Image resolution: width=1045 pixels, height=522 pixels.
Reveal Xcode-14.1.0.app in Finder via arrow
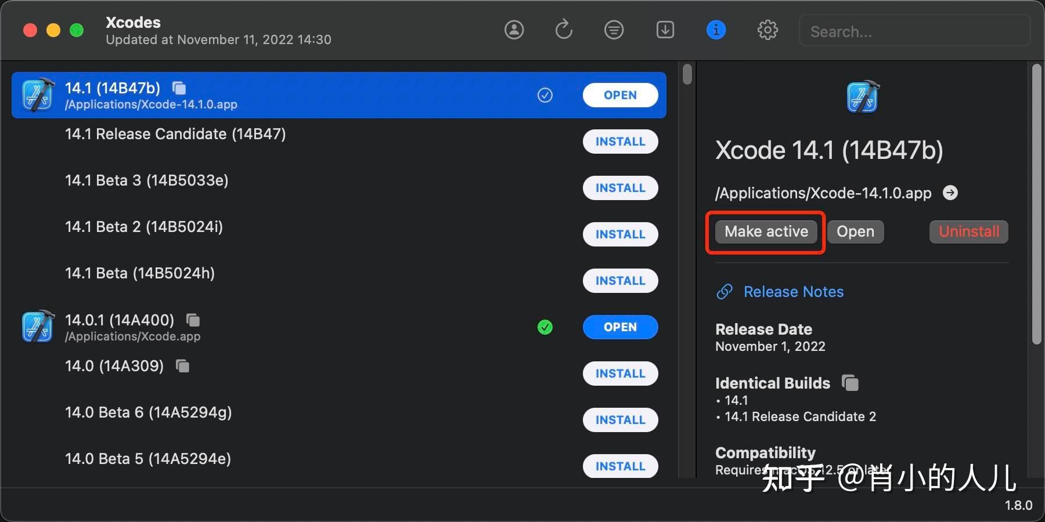click(951, 193)
